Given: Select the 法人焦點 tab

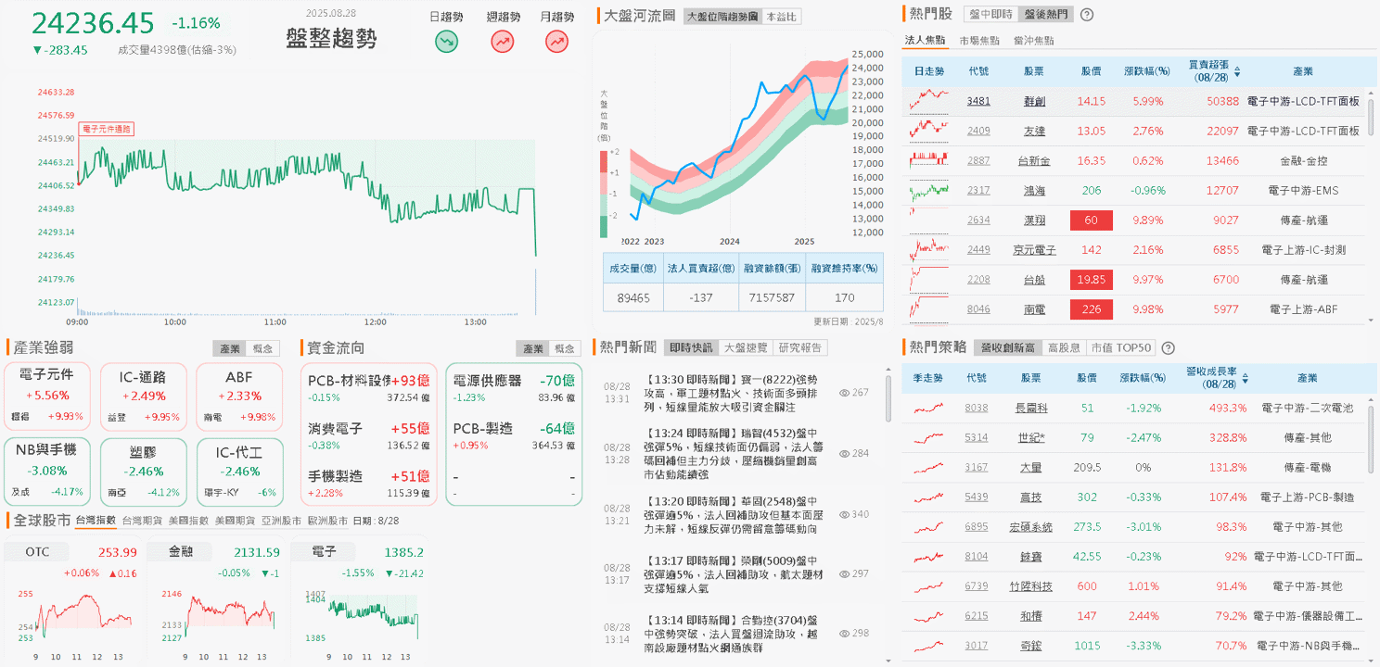Looking at the screenshot, I should 926,41.
